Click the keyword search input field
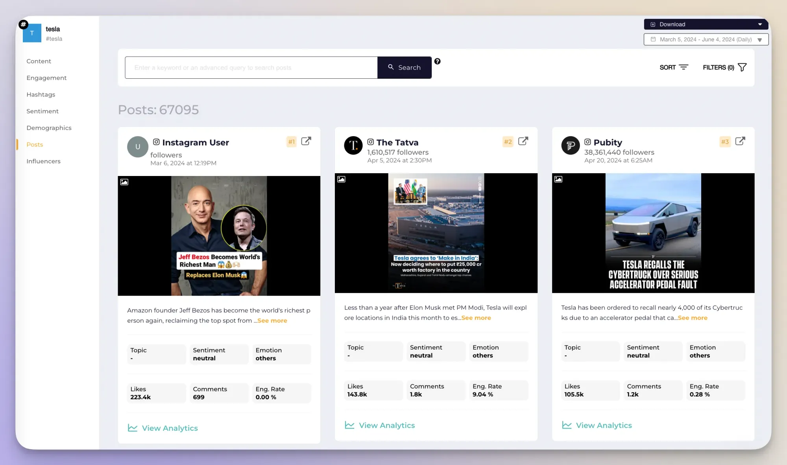Screen dimensions: 787x465 click(251, 67)
